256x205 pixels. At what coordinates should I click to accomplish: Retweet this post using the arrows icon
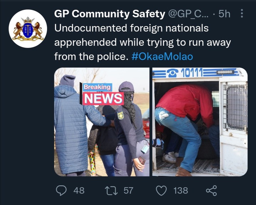click(111, 190)
